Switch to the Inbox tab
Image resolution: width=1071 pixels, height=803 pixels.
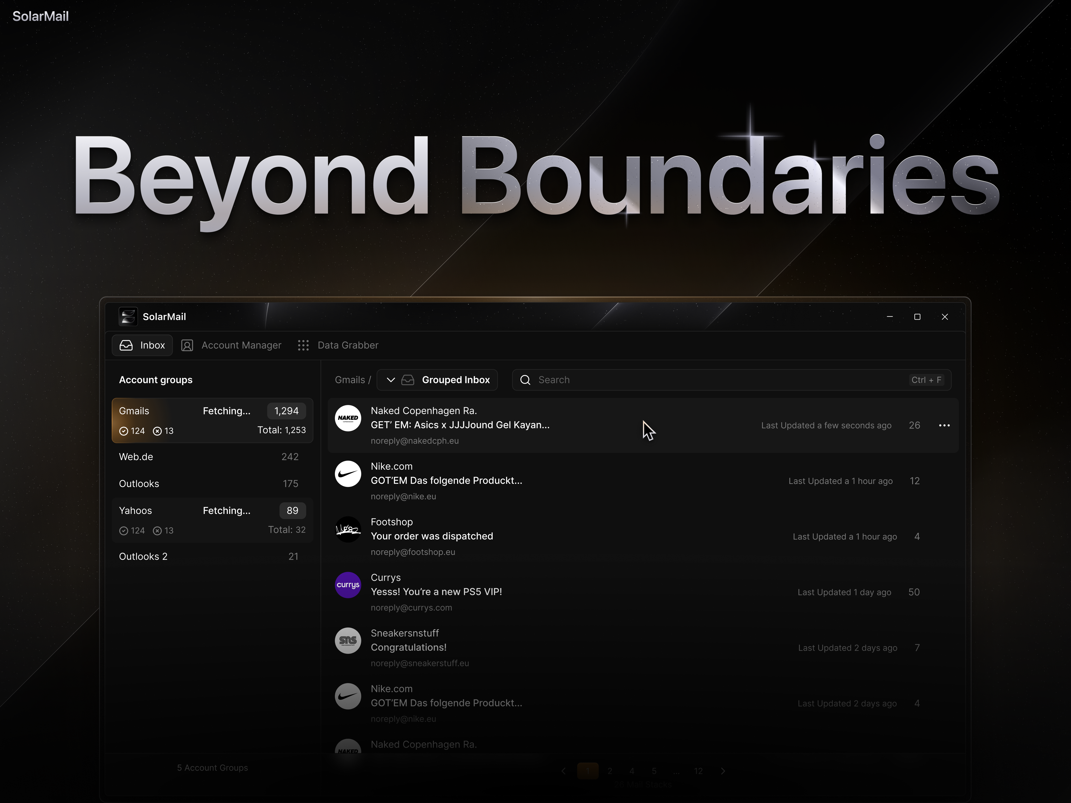[142, 345]
